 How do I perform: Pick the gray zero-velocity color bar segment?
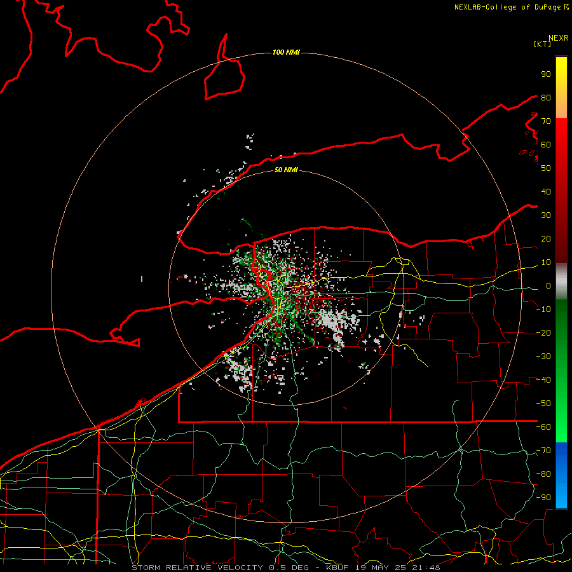[x=561, y=282]
